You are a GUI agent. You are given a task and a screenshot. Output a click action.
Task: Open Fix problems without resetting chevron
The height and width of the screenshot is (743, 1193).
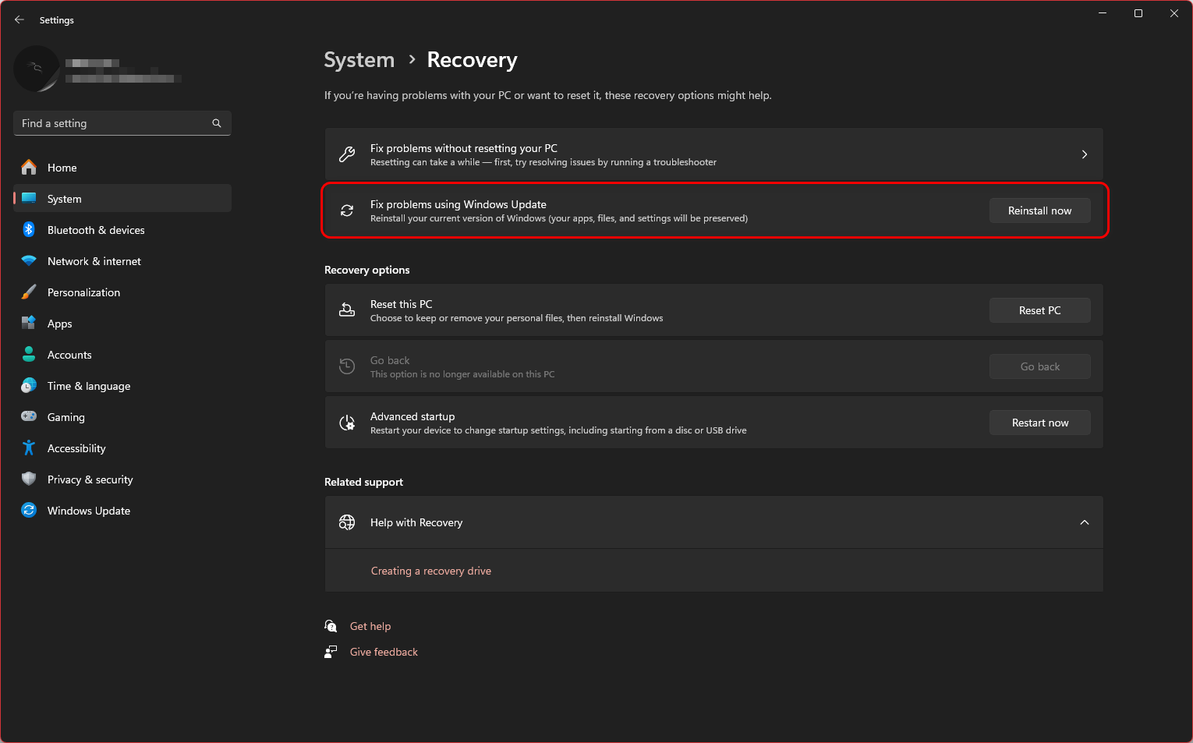click(x=1084, y=154)
